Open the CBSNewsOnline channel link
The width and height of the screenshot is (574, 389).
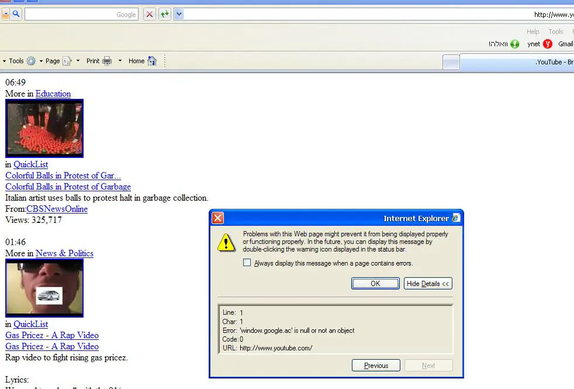tap(57, 209)
